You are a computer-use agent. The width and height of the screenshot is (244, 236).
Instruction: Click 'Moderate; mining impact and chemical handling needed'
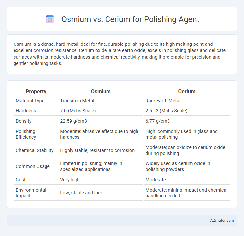(186, 193)
